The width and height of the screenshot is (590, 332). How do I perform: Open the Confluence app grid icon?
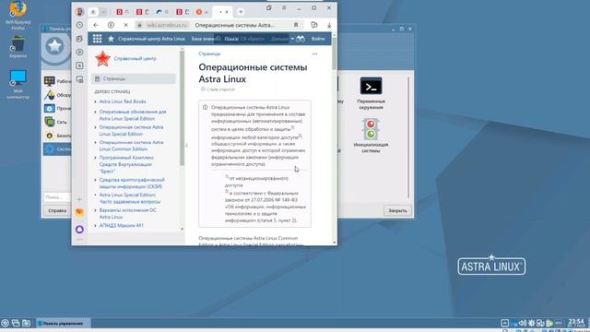click(97, 39)
